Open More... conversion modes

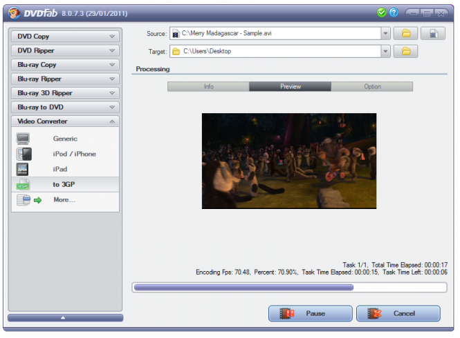click(64, 200)
